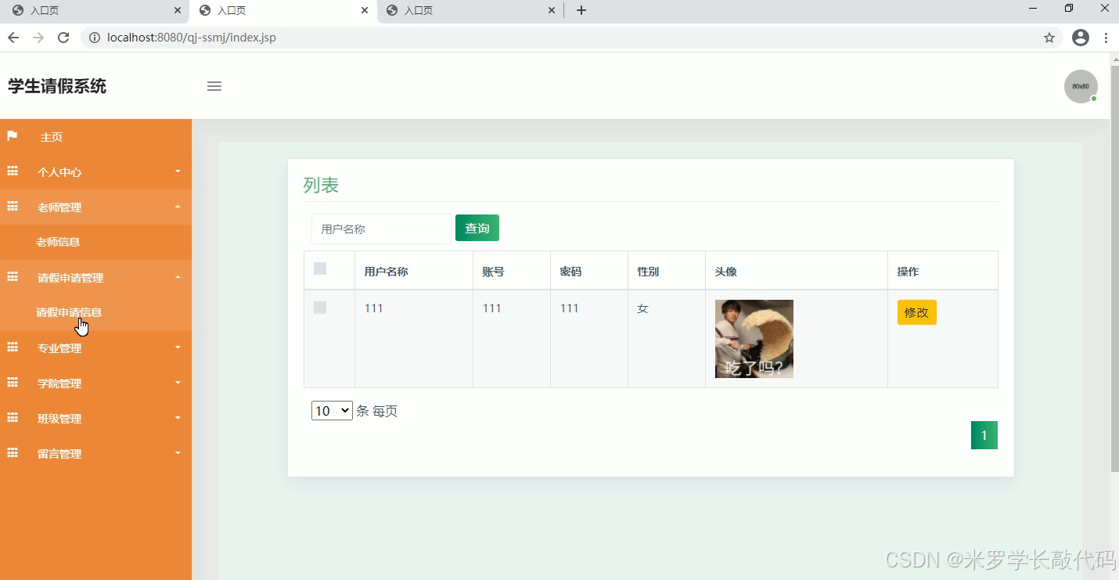Expand the 专业管理 menu section
The image size is (1119, 580).
pos(59,348)
